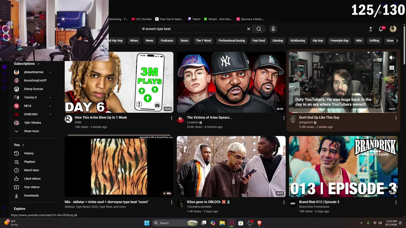
Task: Select the Podcasts filter chip
Action: coord(167,41)
